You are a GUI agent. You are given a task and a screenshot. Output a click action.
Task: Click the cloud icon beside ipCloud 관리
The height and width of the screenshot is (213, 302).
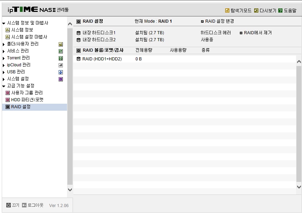coord(61,65)
